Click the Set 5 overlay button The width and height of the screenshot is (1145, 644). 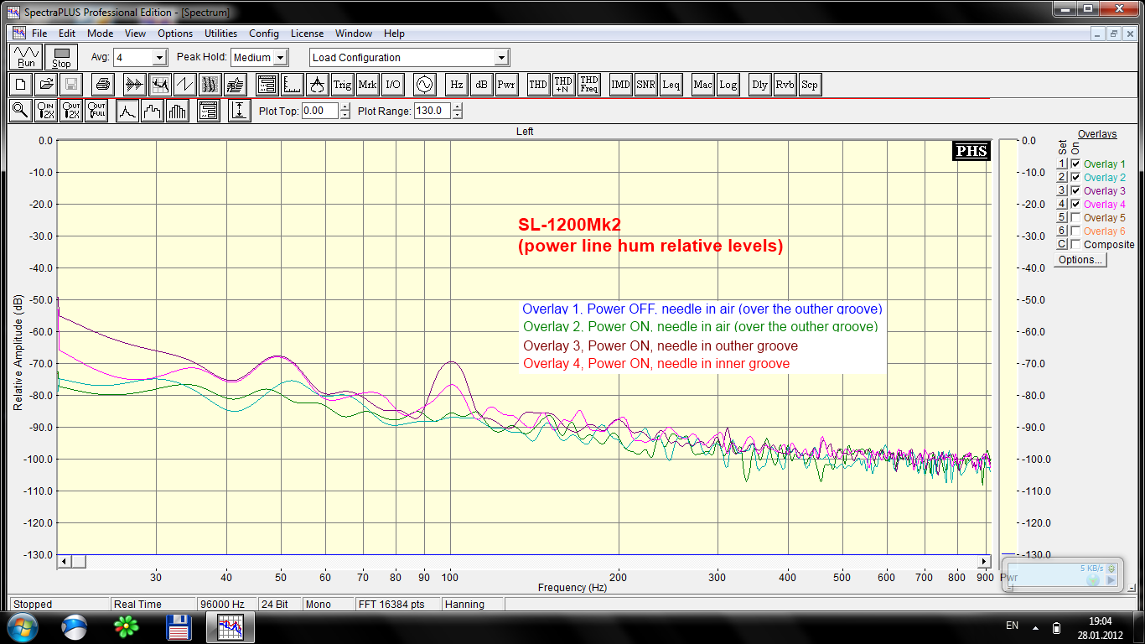click(x=1062, y=218)
